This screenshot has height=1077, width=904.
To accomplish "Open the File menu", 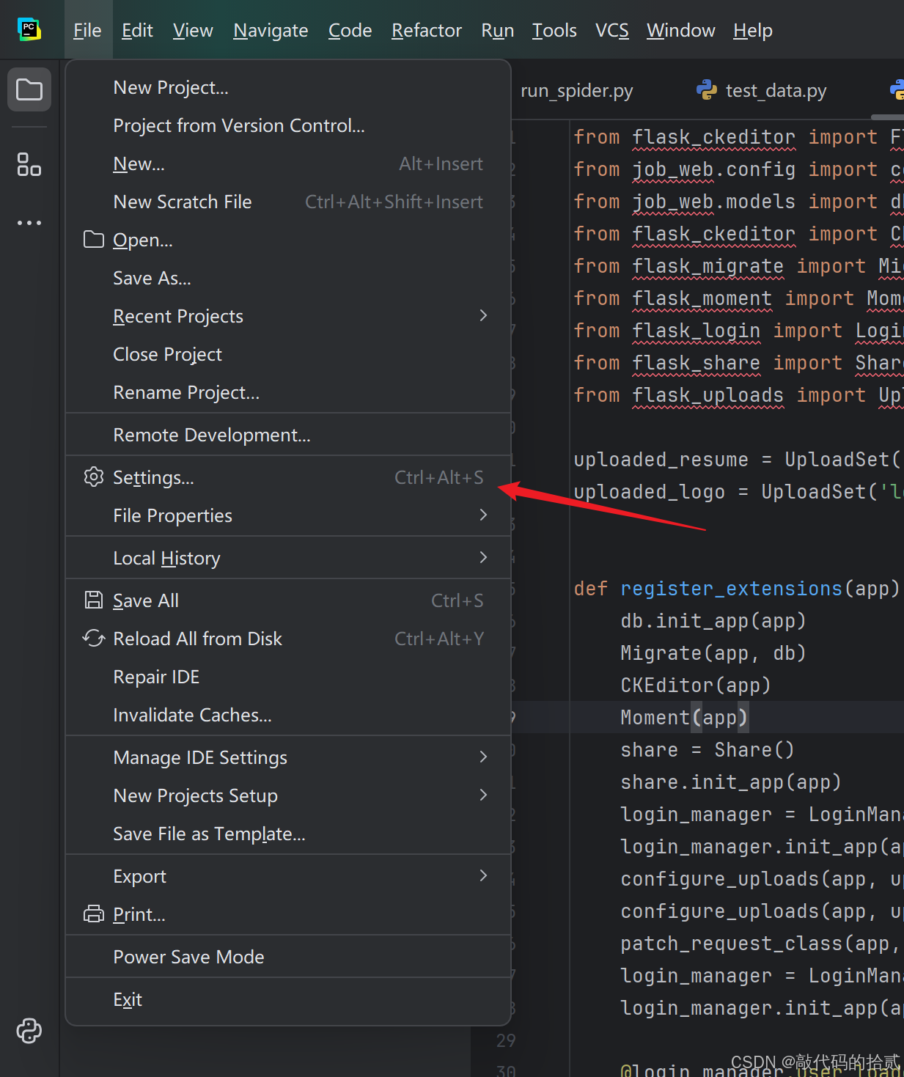I will coord(87,30).
